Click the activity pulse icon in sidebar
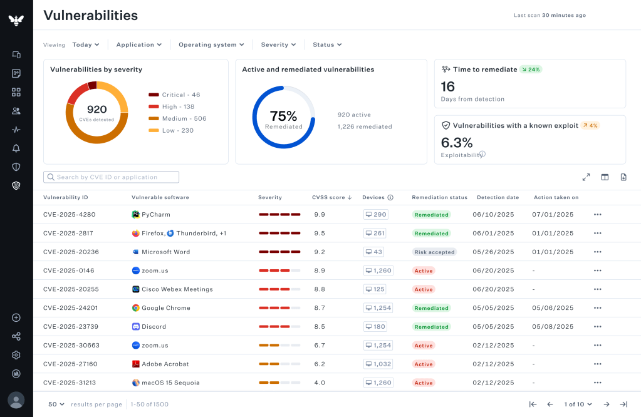This screenshot has width=641, height=417. (16, 130)
